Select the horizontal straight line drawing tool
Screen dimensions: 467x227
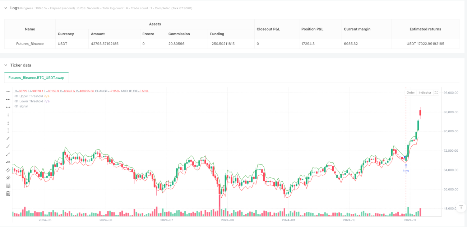tap(8, 91)
